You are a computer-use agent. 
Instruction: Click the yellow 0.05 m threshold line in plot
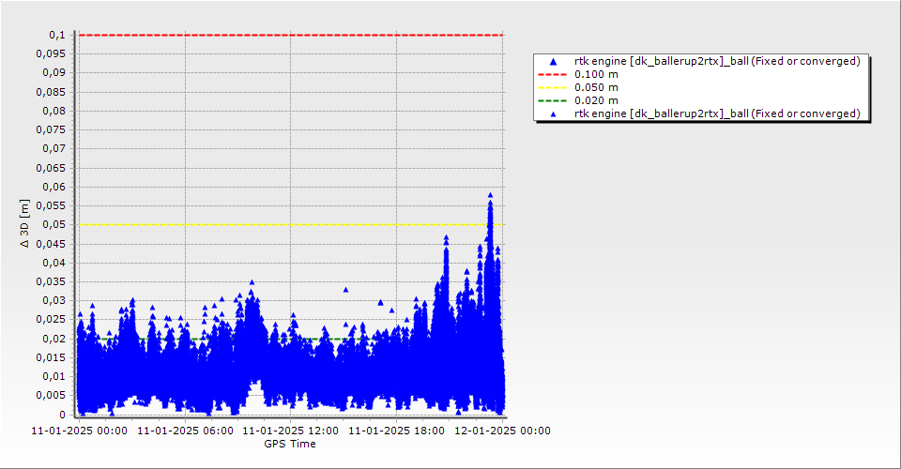[x=291, y=224]
